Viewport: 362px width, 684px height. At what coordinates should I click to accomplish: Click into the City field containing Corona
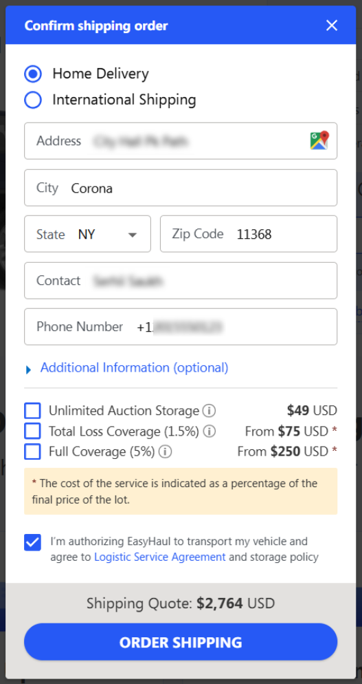click(181, 188)
